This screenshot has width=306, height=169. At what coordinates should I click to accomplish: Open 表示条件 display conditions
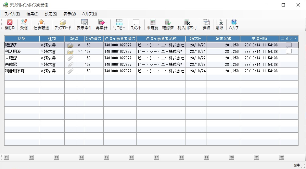84,24
